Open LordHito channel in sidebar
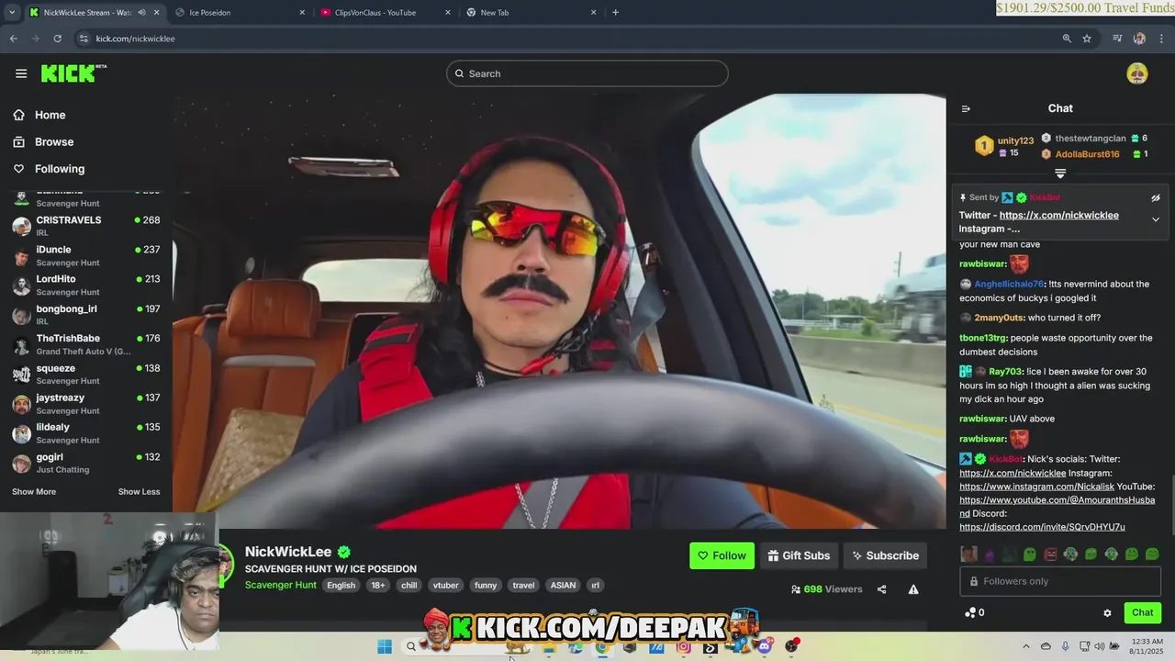 point(85,285)
